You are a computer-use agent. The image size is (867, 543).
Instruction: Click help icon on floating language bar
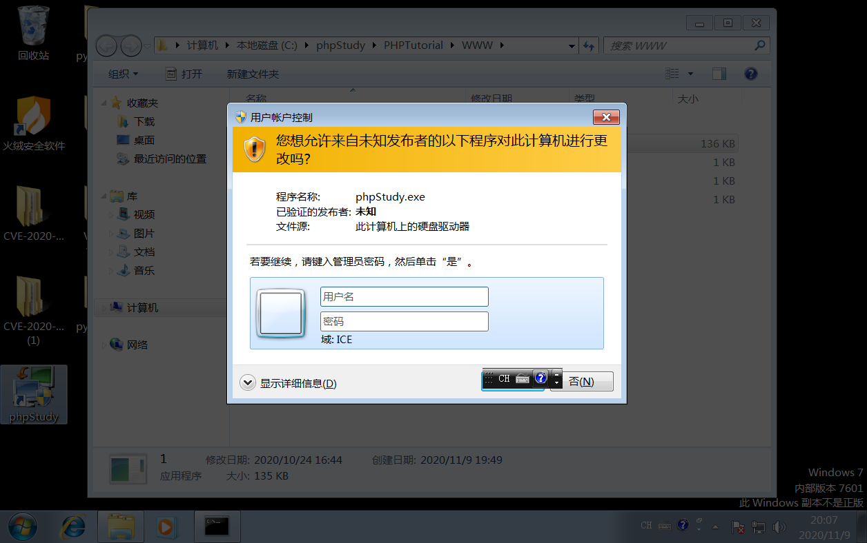click(x=540, y=378)
